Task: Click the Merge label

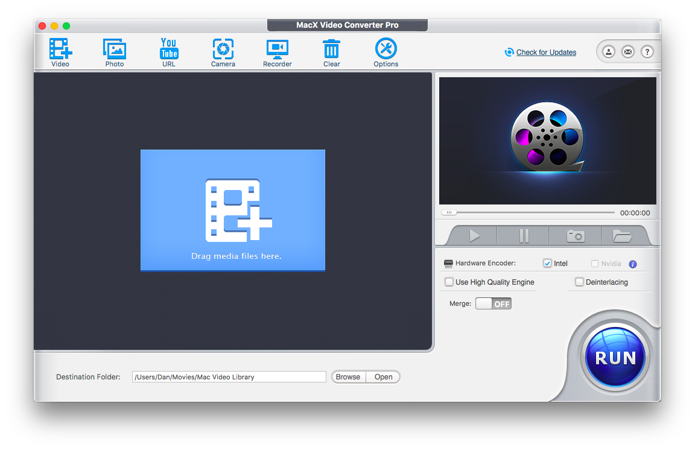Action: (x=460, y=303)
